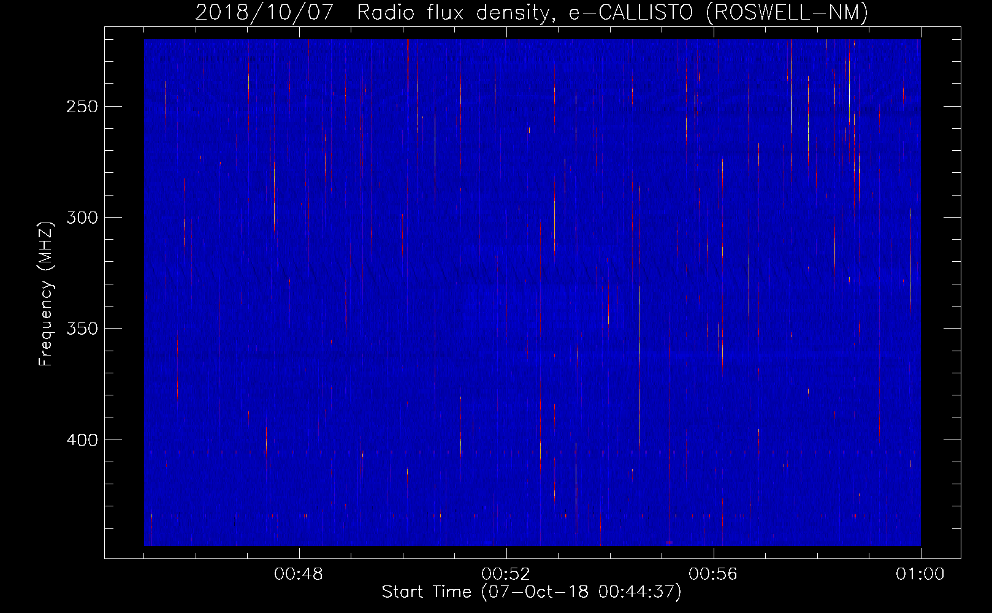Click the 00:48 time tick label
The image size is (992, 613).
tap(299, 574)
